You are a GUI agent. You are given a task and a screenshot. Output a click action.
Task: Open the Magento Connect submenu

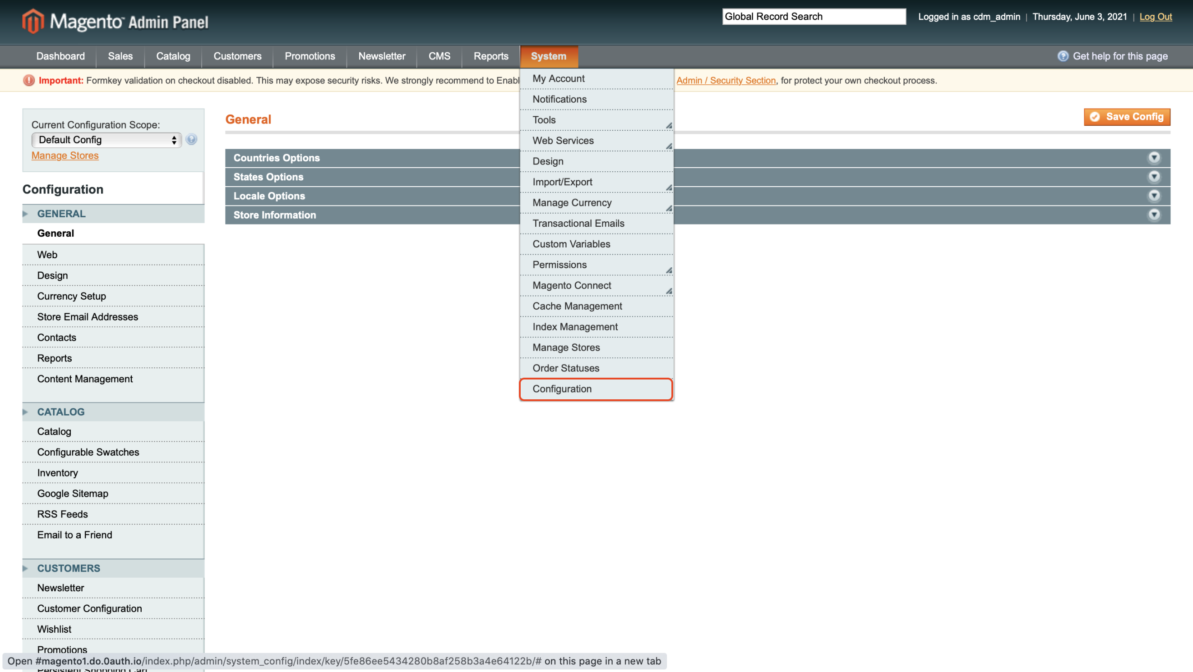pyautogui.click(x=596, y=285)
